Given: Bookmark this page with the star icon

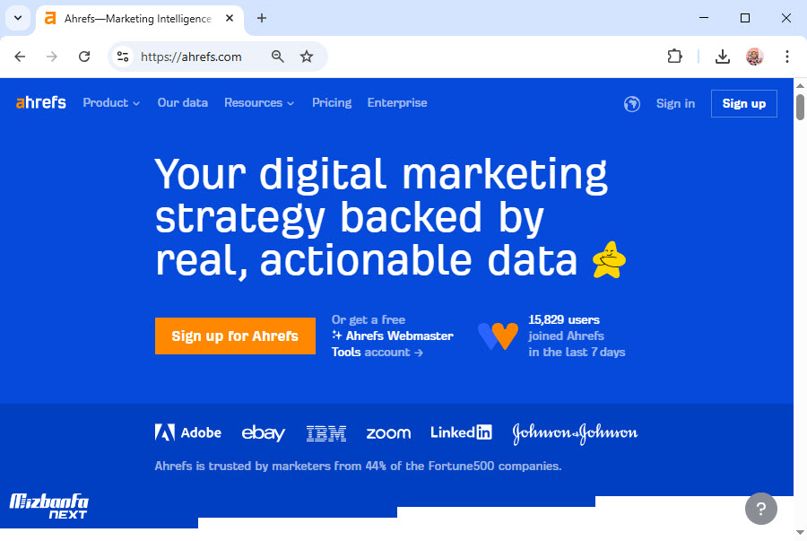Looking at the screenshot, I should 307,57.
